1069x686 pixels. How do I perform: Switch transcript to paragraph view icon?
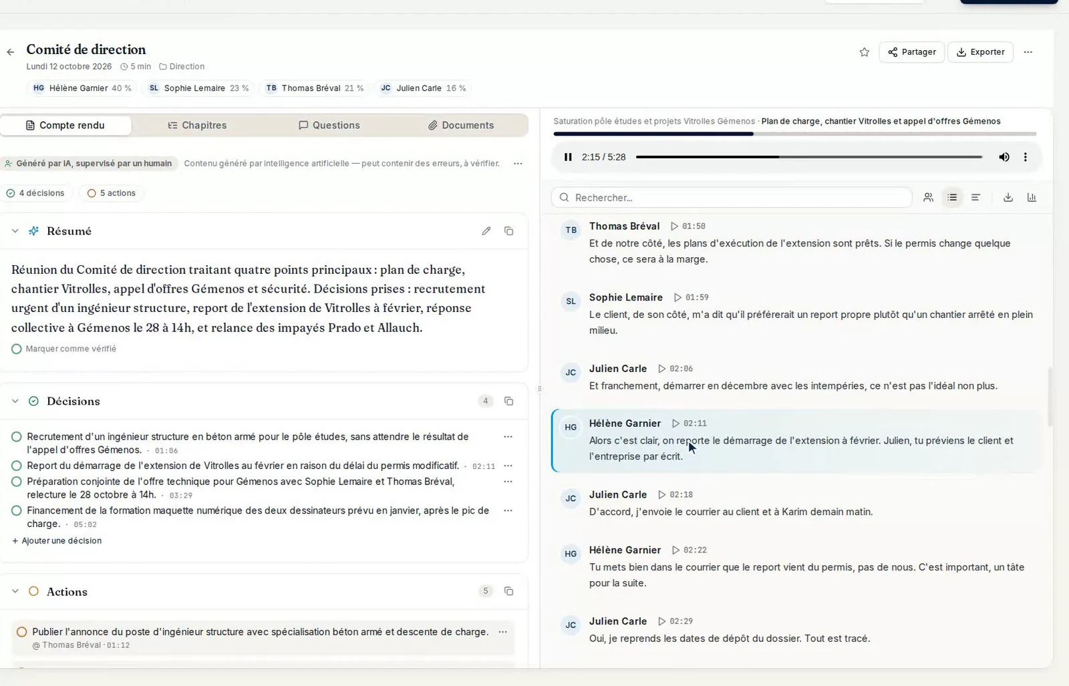point(975,198)
